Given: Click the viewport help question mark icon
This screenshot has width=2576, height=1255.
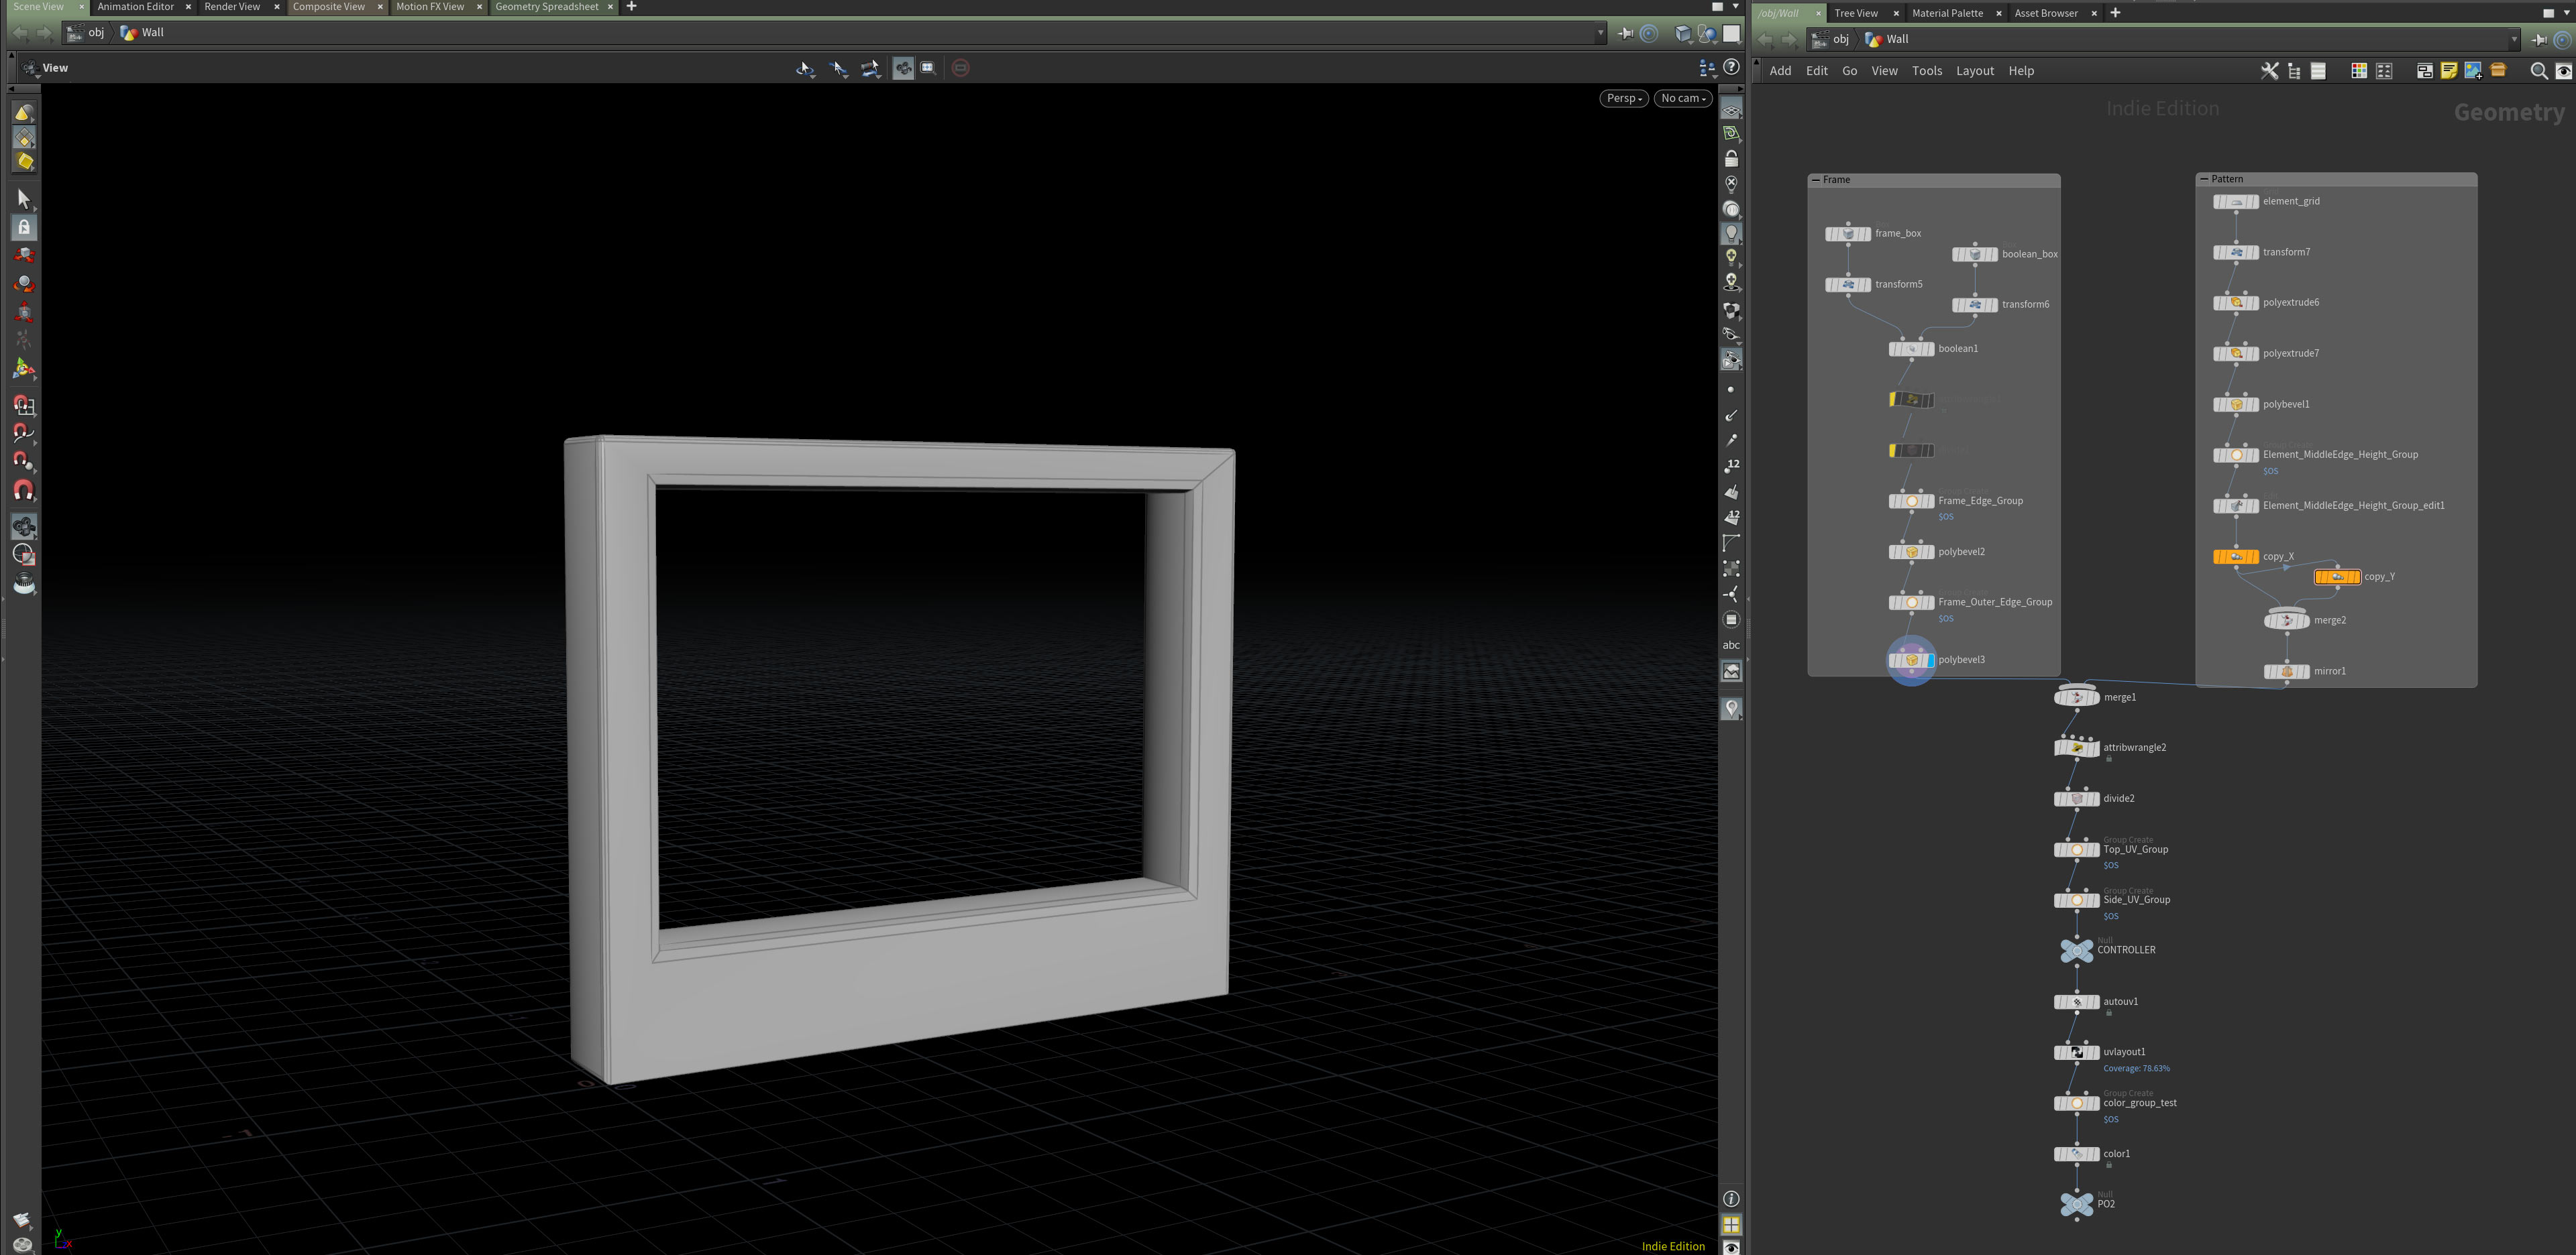Looking at the screenshot, I should coord(1732,67).
